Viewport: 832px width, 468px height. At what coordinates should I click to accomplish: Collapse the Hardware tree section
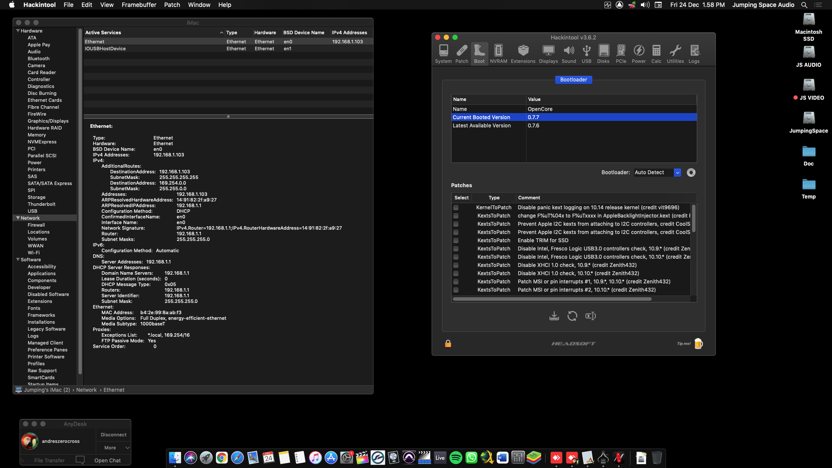(x=18, y=31)
